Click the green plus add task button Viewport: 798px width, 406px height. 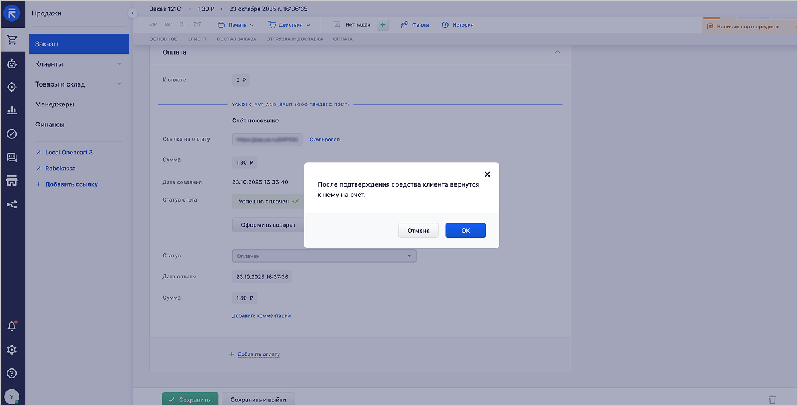[382, 24]
